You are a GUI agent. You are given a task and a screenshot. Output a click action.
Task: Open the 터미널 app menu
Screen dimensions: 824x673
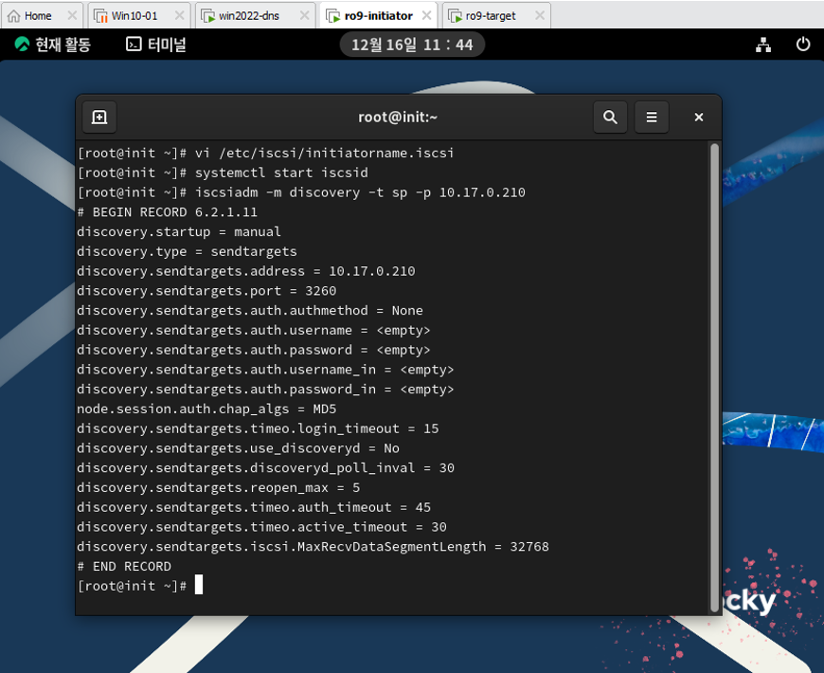[x=156, y=45]
